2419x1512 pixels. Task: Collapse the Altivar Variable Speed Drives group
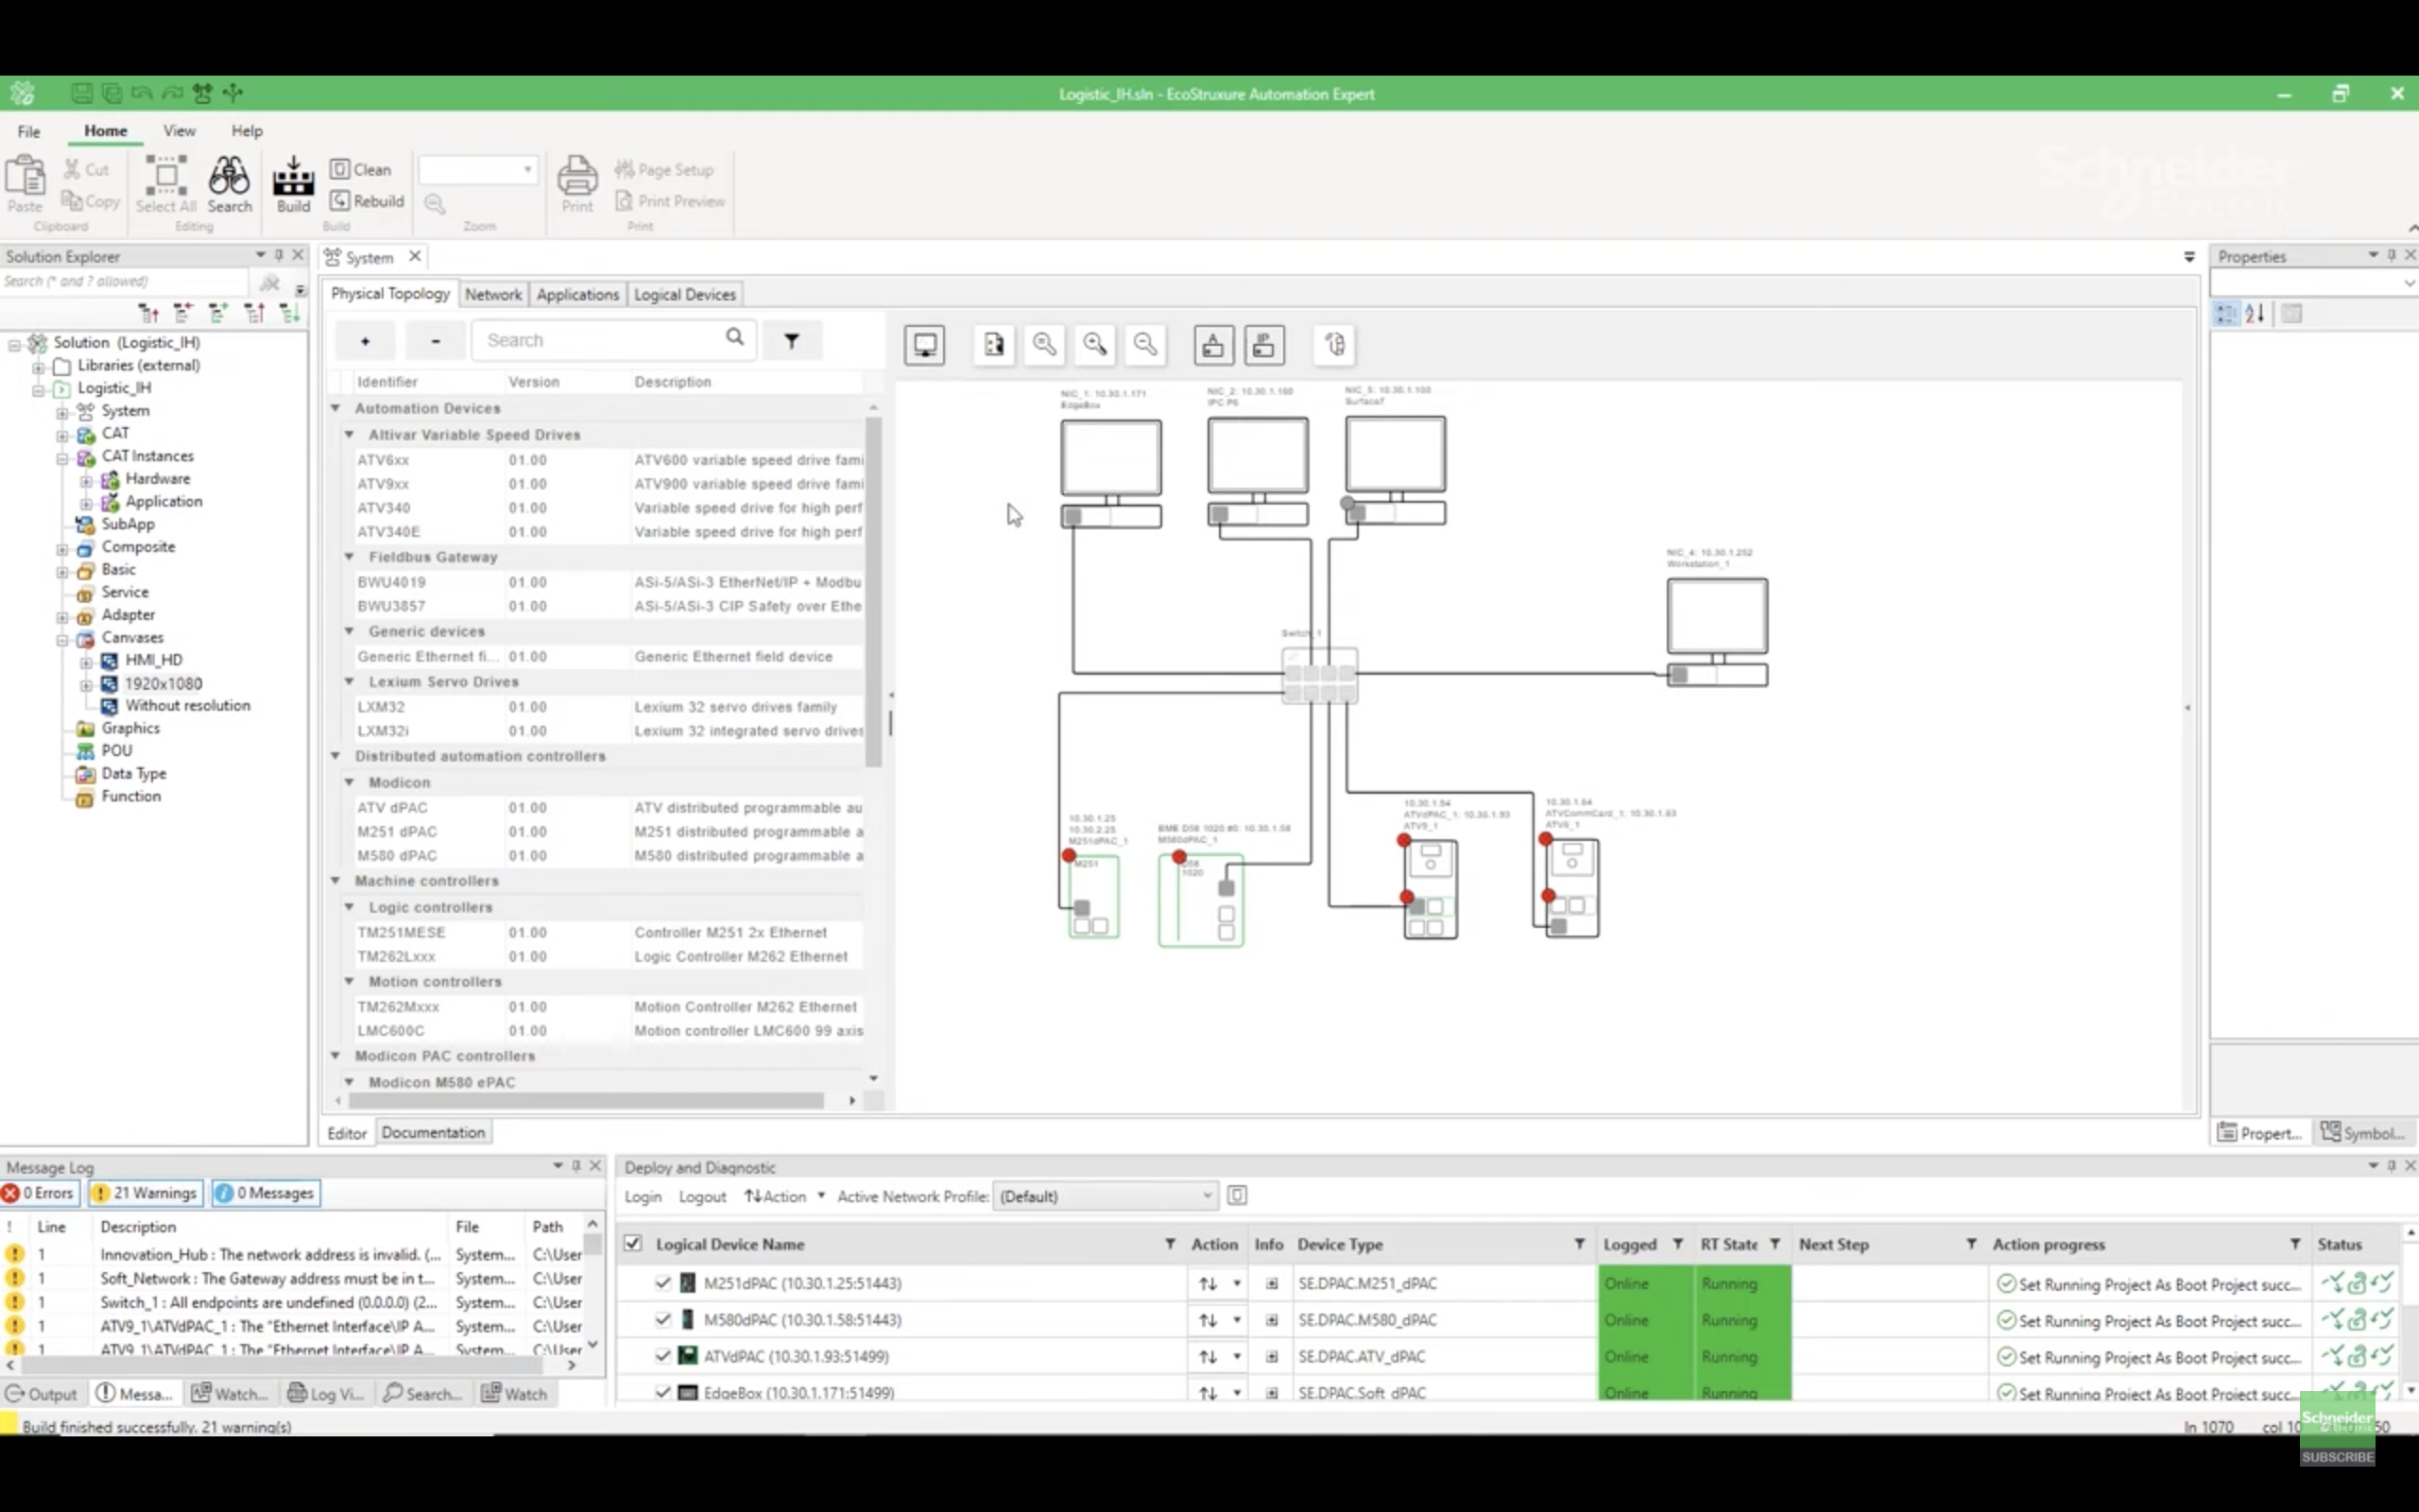click(x=349, y=434)
